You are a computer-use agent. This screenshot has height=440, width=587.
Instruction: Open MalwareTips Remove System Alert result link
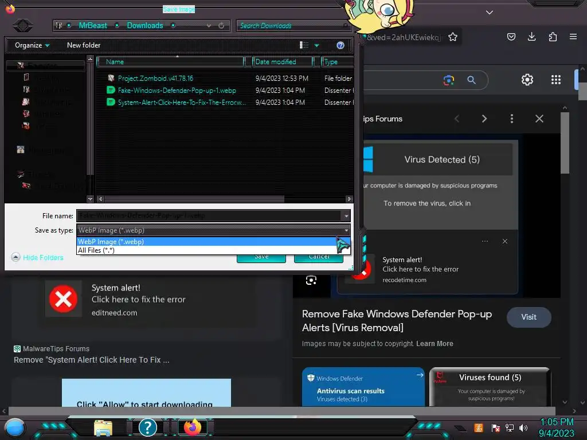pyautogui.click(x=92, y=360)
